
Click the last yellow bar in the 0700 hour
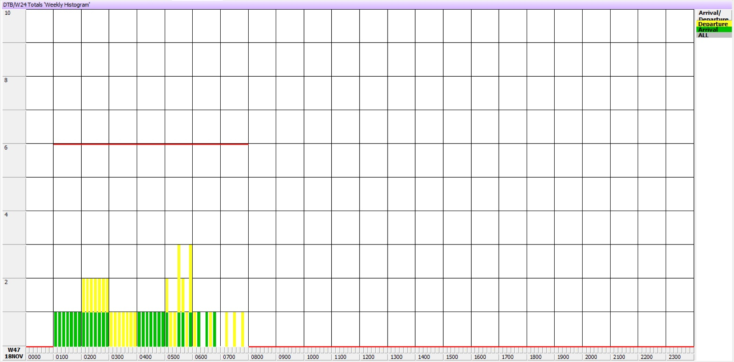click(x=243, y=329)
